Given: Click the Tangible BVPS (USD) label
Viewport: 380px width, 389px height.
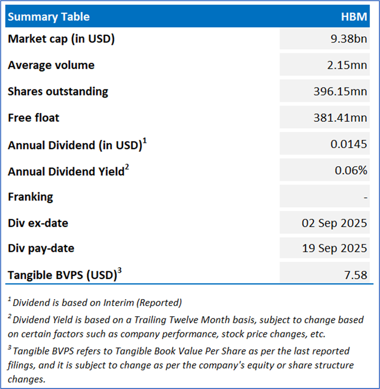Looking at the screenshot, I should click(62, 276).
